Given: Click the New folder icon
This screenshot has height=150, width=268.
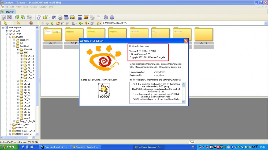Looking at the screenshot, I should pos(58,23).
